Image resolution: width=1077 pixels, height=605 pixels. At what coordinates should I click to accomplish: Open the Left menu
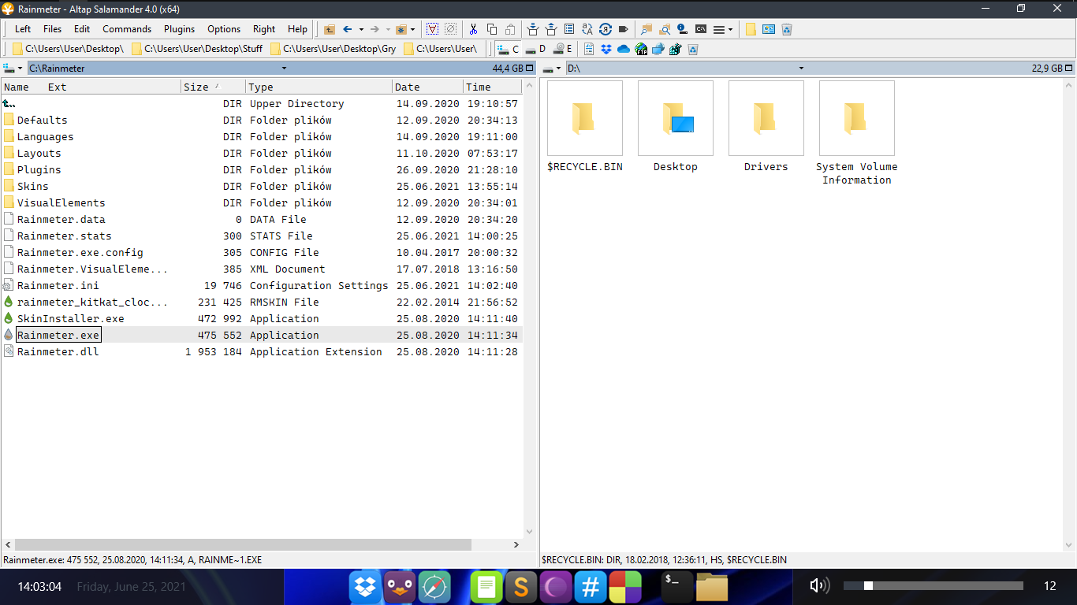(x=23, y=29)
